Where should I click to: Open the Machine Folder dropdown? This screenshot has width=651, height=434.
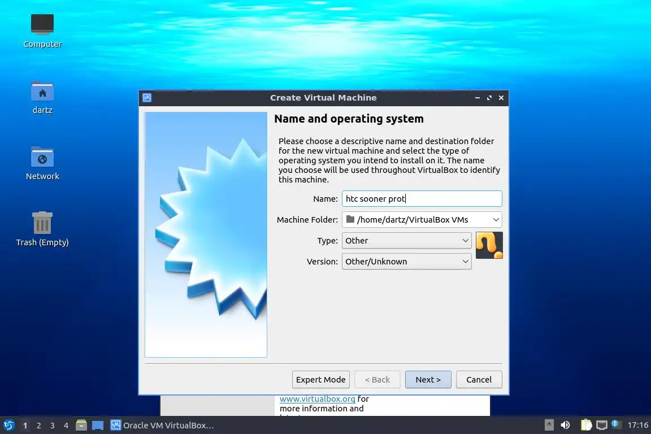[x=422, y=220]
